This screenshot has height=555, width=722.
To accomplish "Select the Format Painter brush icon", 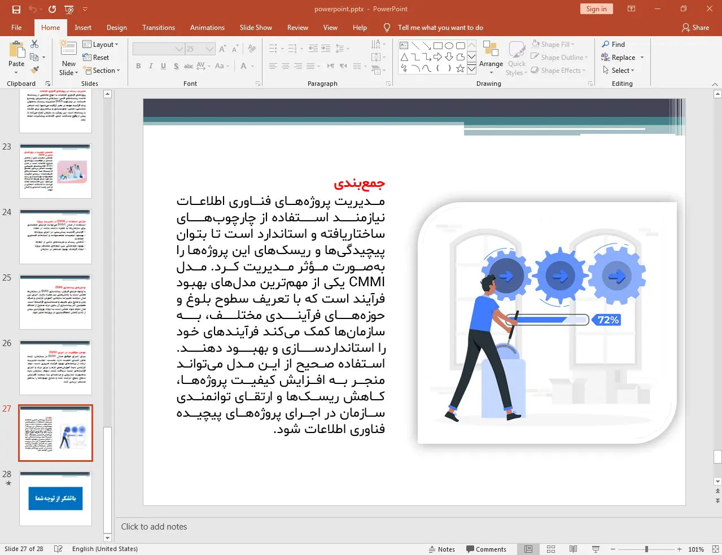I will (34, 70).
